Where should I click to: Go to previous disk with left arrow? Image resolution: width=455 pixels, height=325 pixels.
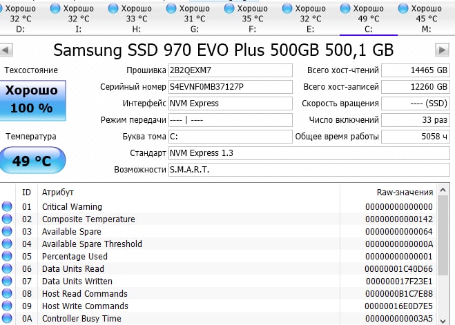(6, 50)
